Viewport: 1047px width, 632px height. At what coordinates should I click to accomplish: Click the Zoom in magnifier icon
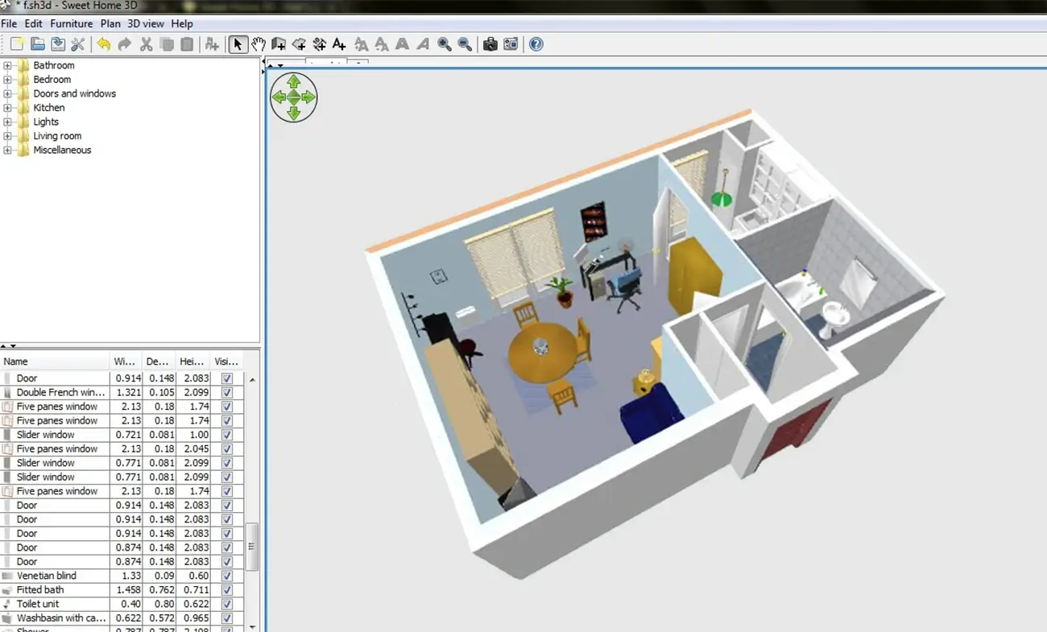tap(444, 44)
